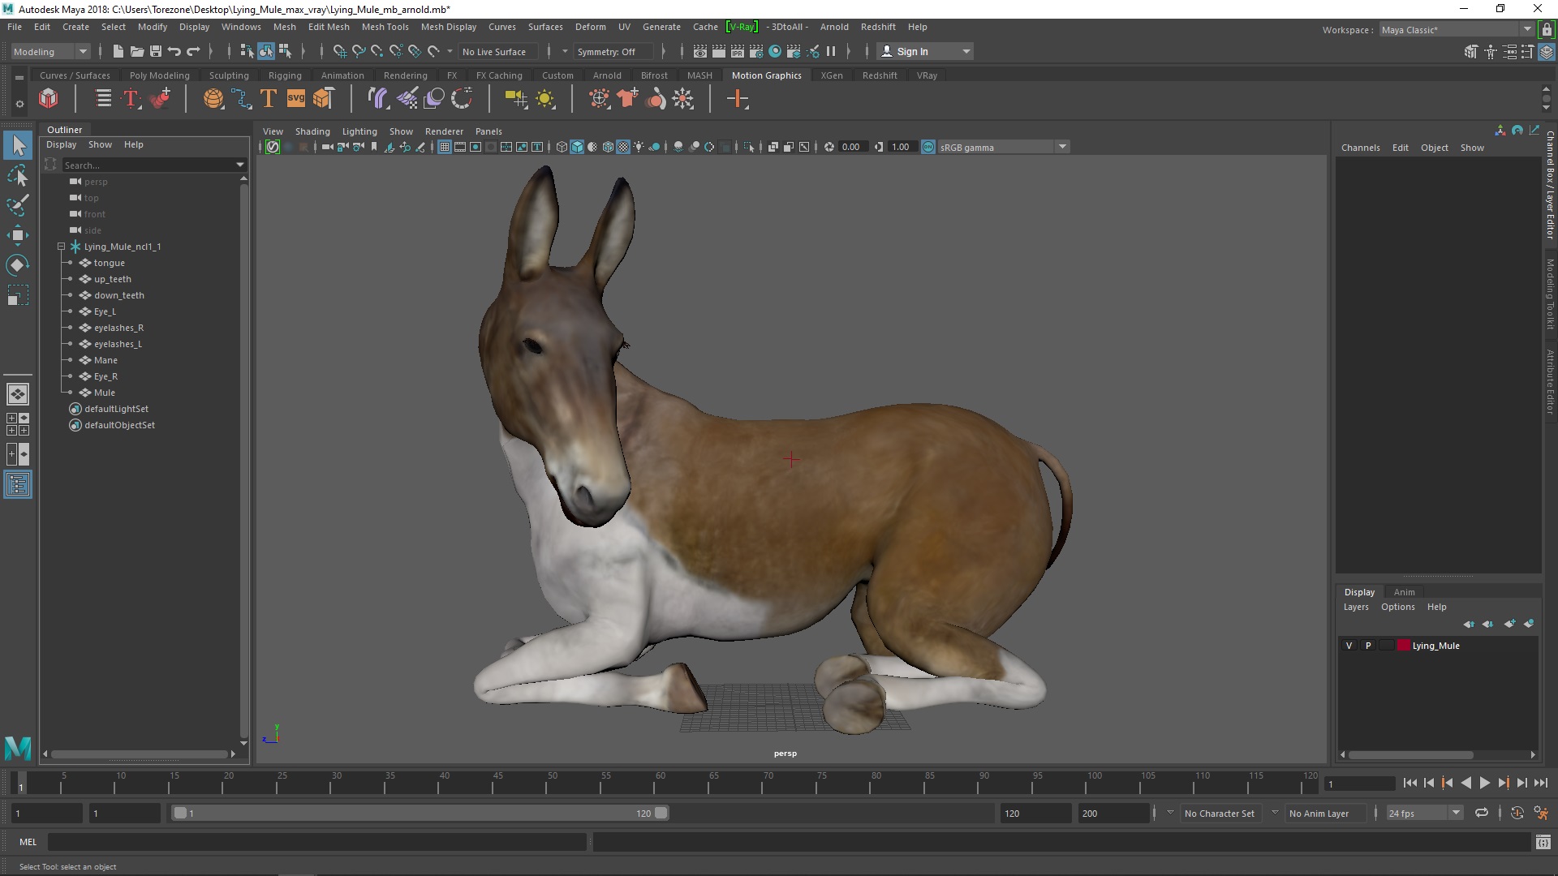Redo the last action
Image resolution: width=1558 pixels, height=876 pixels.
click(193, 51)
